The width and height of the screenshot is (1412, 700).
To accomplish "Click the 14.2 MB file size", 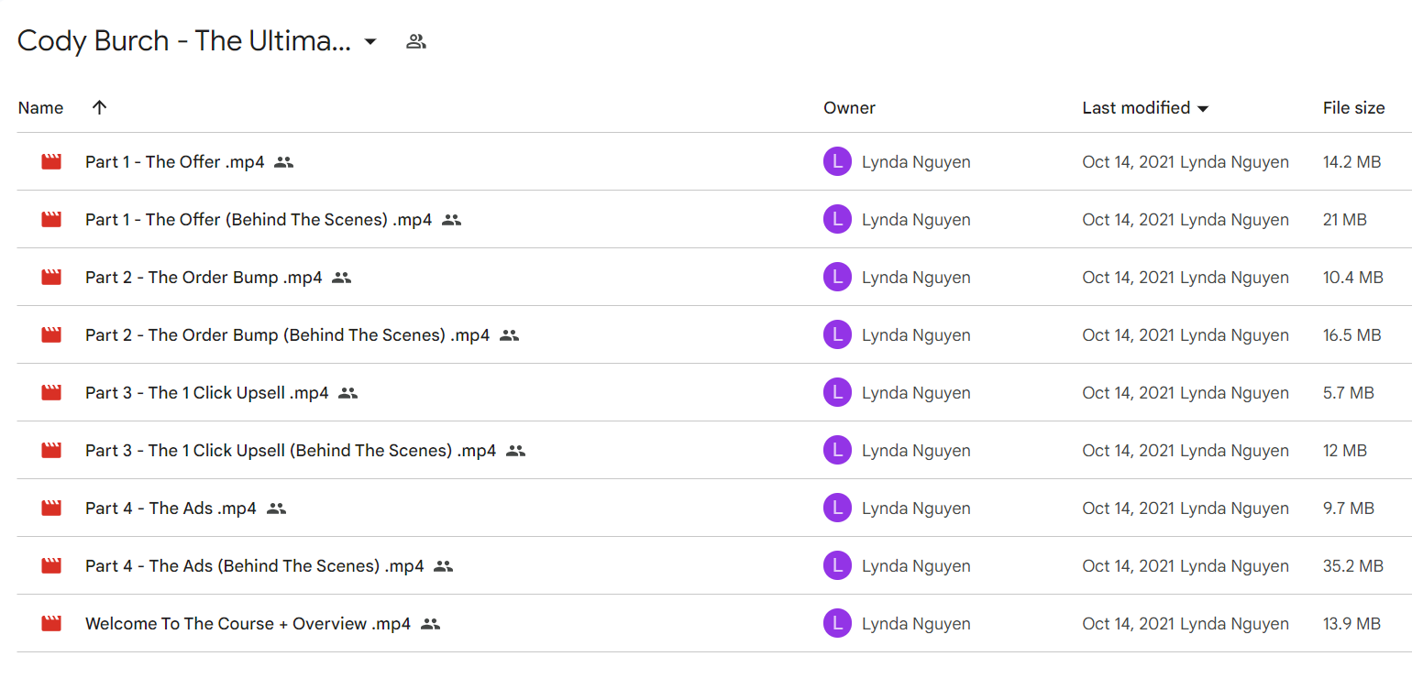I will point(1351,162).
